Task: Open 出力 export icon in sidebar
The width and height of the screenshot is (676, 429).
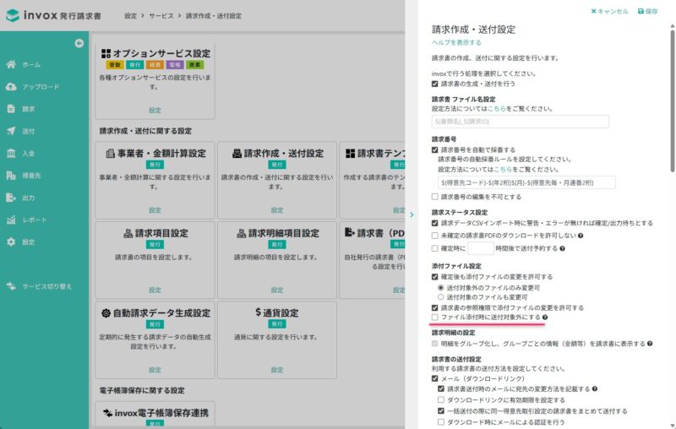Action: [11, 198]
